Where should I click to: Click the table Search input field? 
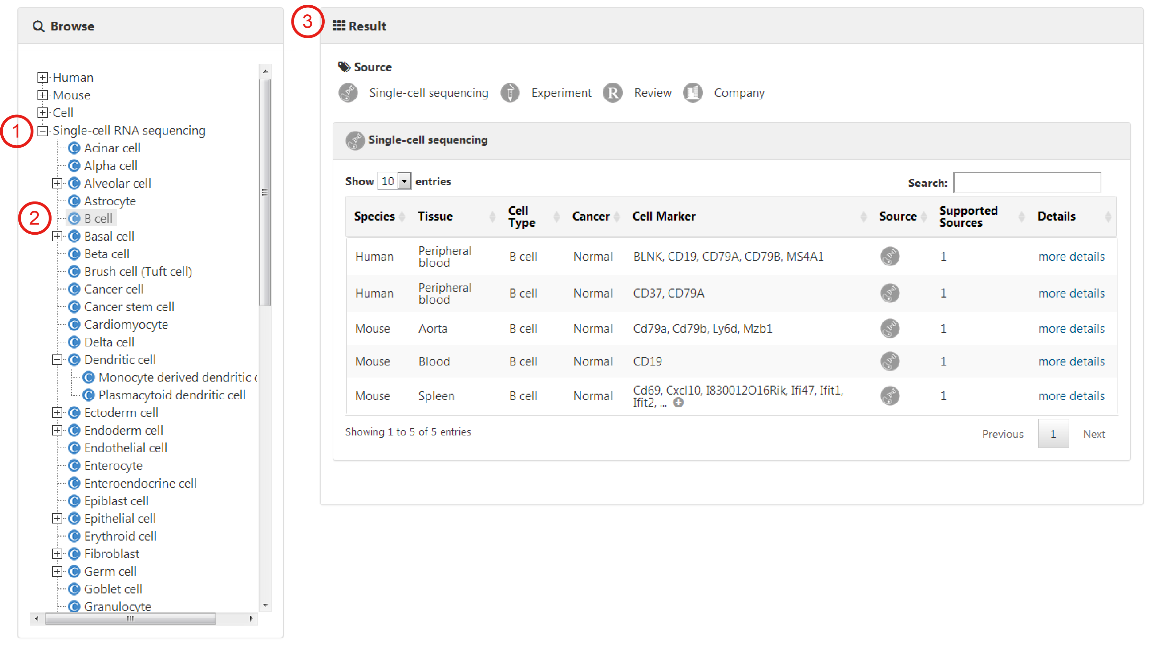1027,182
